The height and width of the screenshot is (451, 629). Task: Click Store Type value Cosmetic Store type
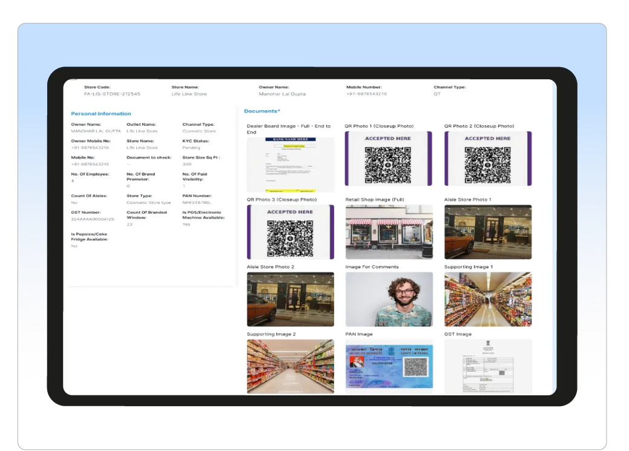[149, 203]
